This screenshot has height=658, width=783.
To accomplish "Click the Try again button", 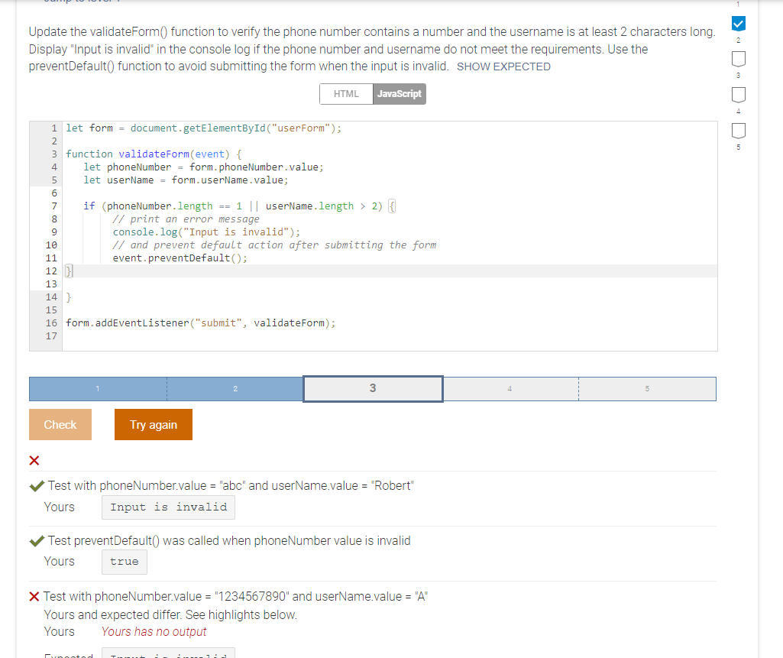I will click(x=153, y=424).
